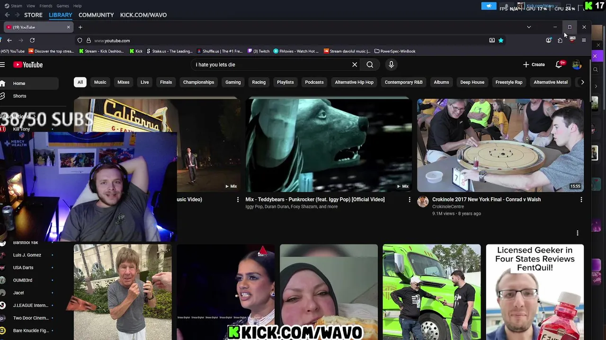Pick the Contemporary R&B chip
Screen dimensions: 606x340
click(x=403, y=82)
